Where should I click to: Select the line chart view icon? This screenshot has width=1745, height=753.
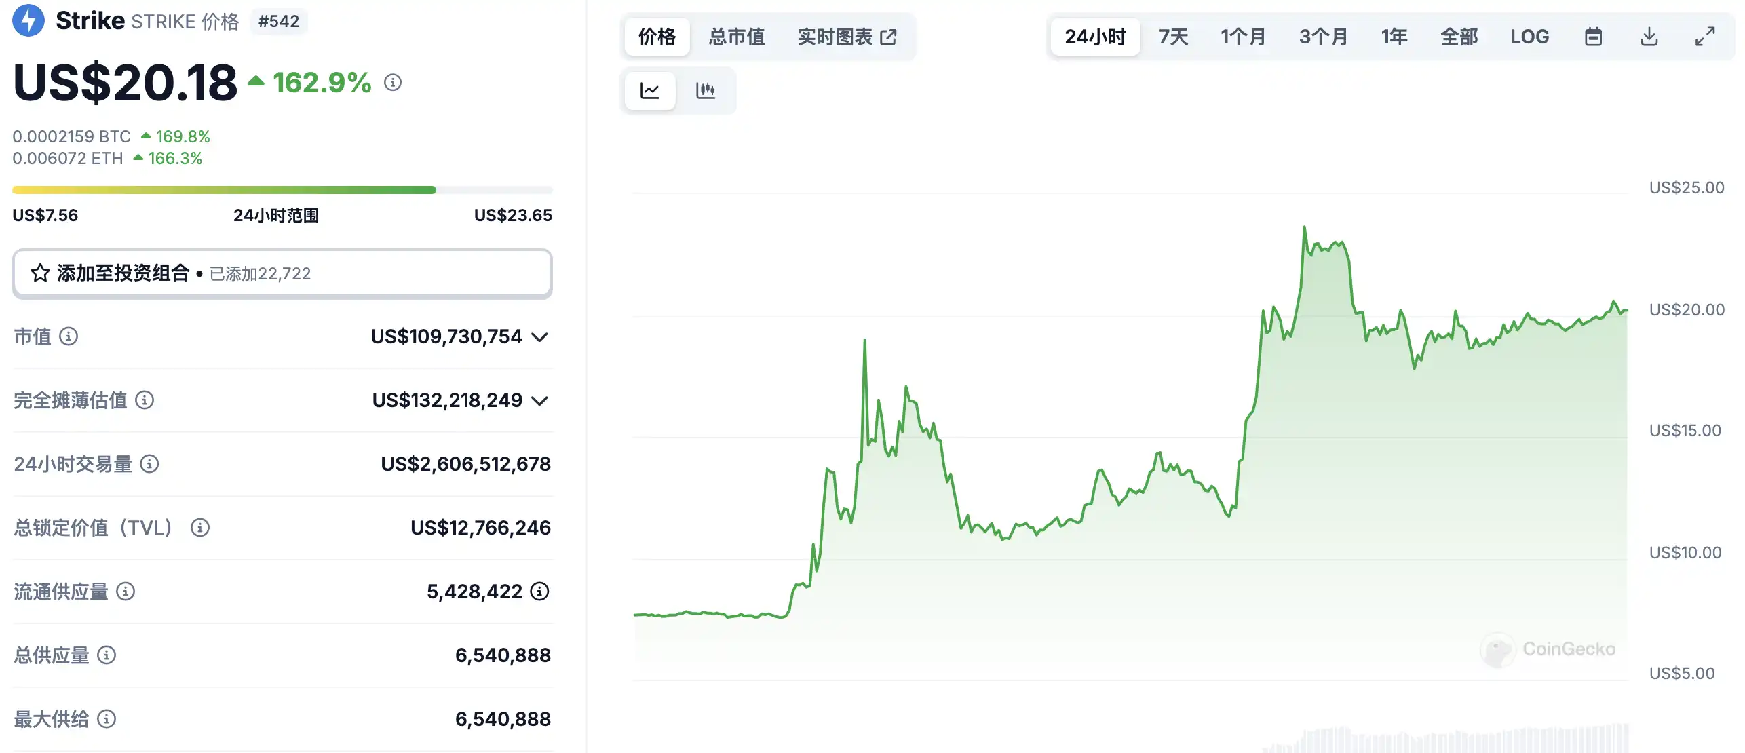point(650,90)
